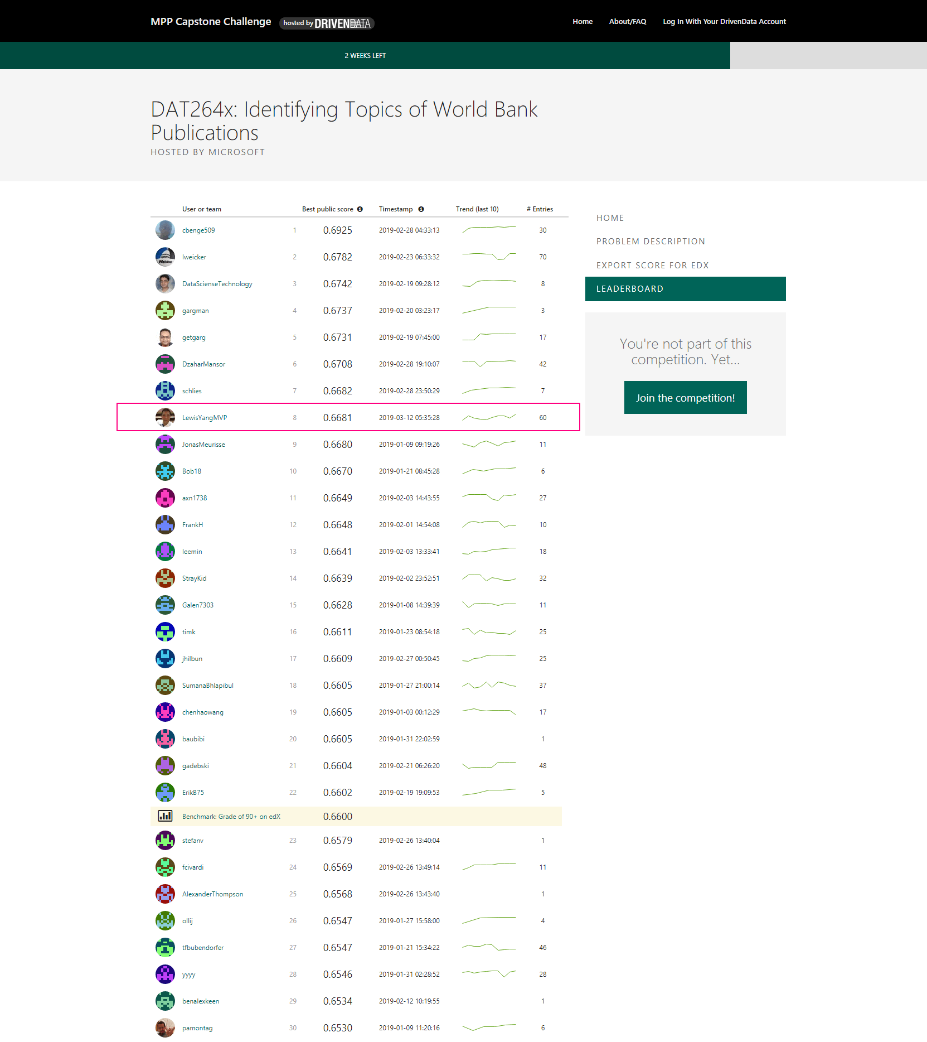
Task: Click the ollij user link
Action: point(187,921)
